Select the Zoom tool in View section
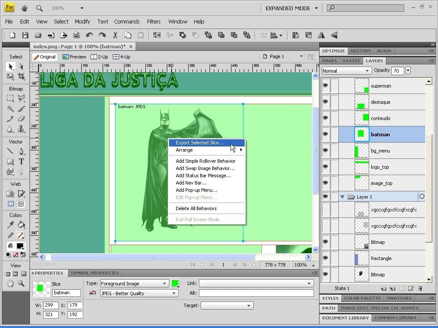Viewport: 438px width, 328px height. [21, 284]
